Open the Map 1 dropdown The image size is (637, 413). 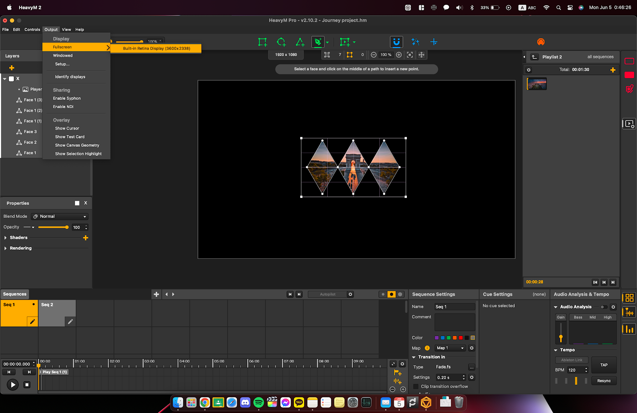coord(450,348)
